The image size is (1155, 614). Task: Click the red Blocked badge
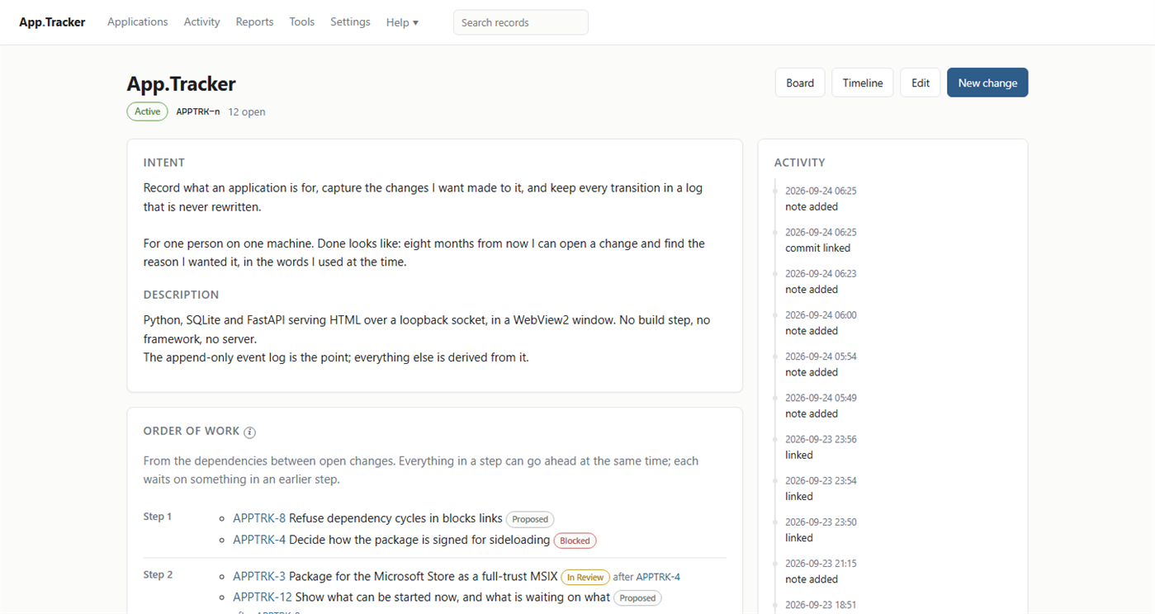pyautogui.click(x=575, y=541)
